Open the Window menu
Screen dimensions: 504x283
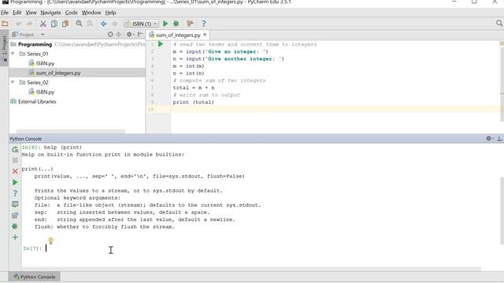coord(91,13)
